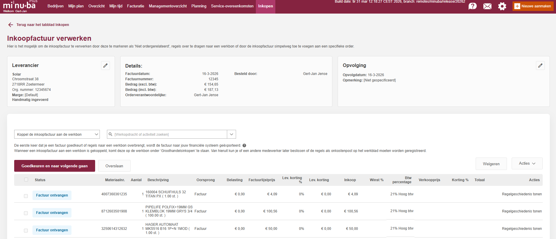
Task: Click 'Goedkeuren en naar volgende gaan' button
Action: [55, 166]
